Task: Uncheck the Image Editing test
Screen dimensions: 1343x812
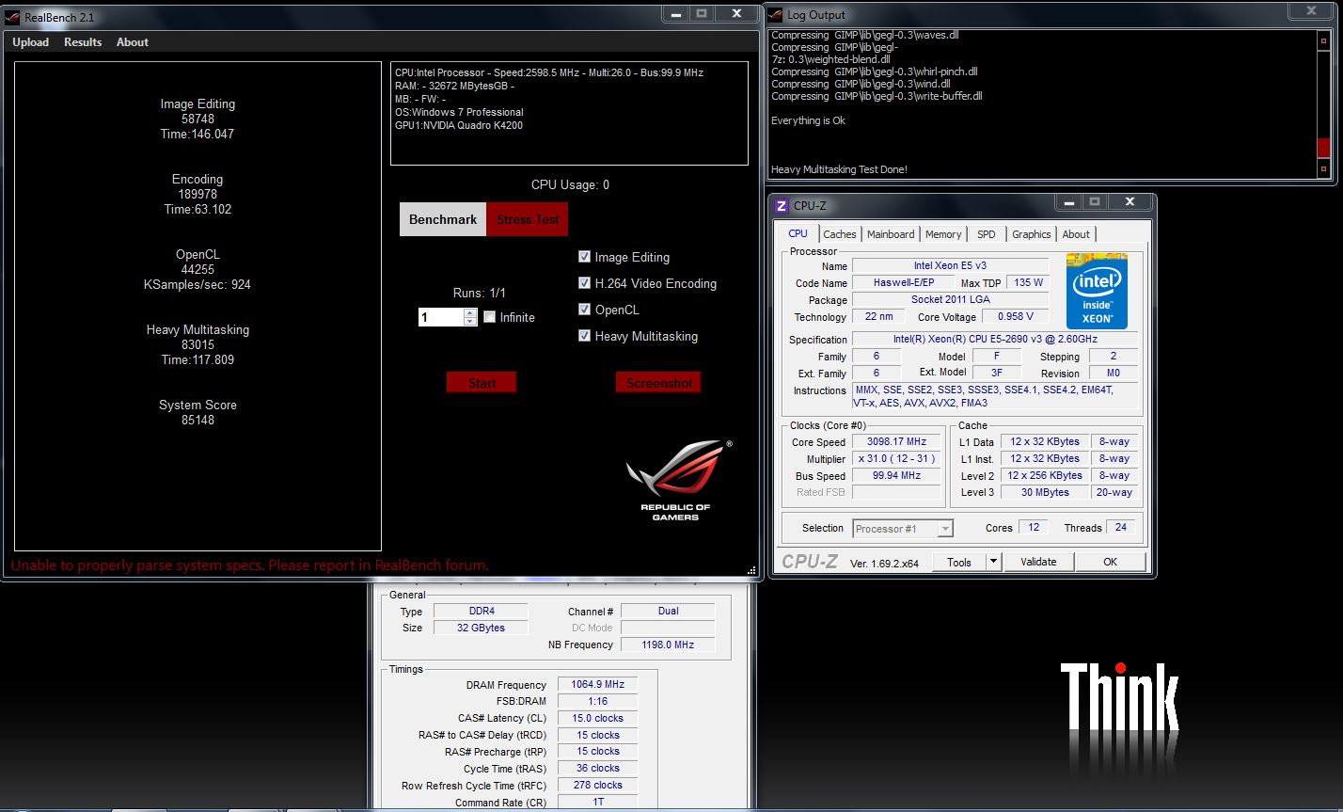Action: (x=584, y=257)
